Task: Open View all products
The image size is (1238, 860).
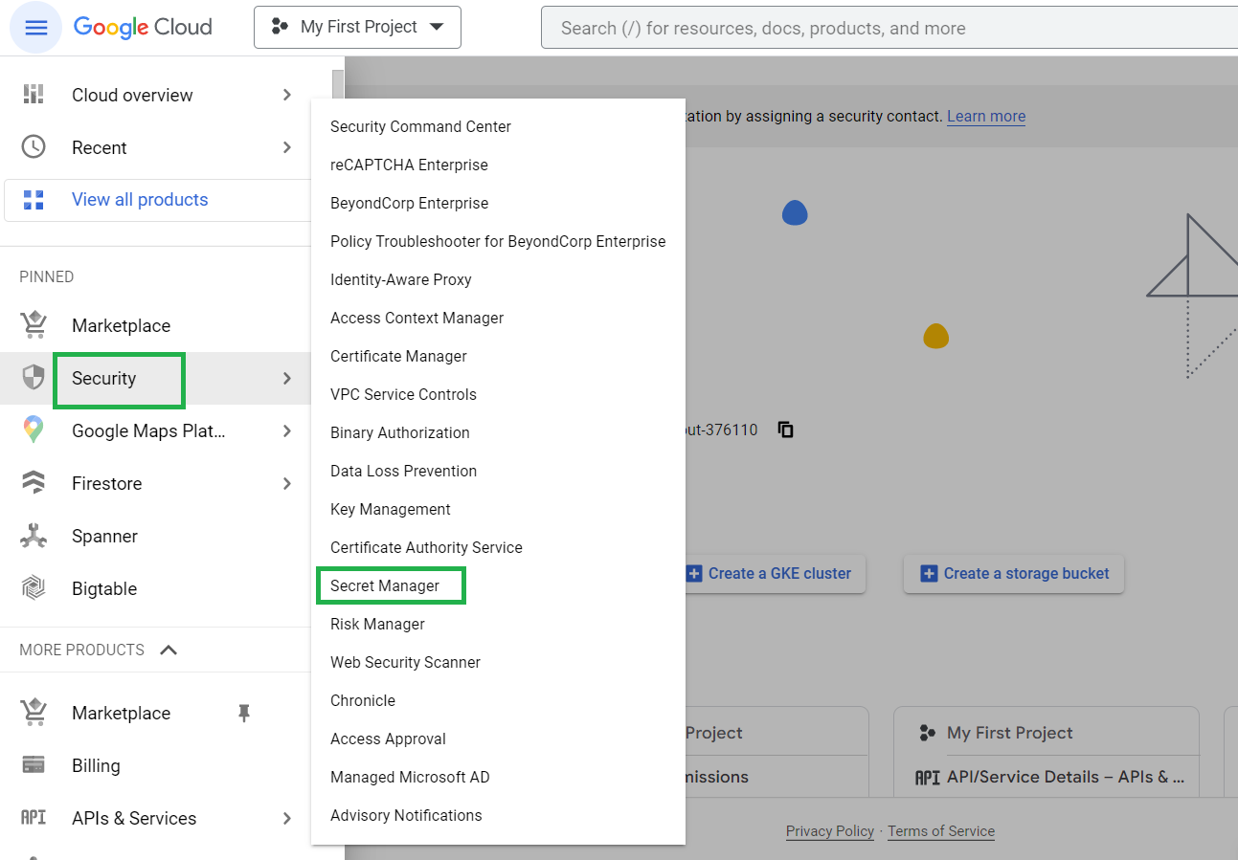Action: click(140, 200)
